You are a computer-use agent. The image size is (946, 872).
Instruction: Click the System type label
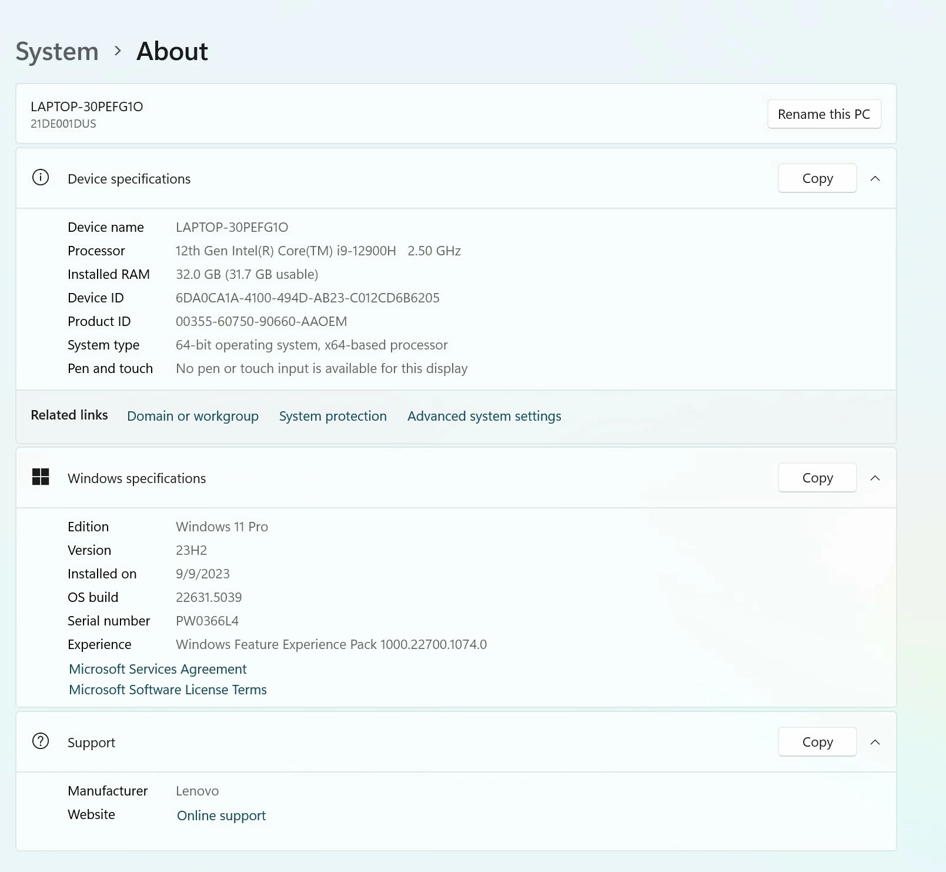tap(103, 345)
